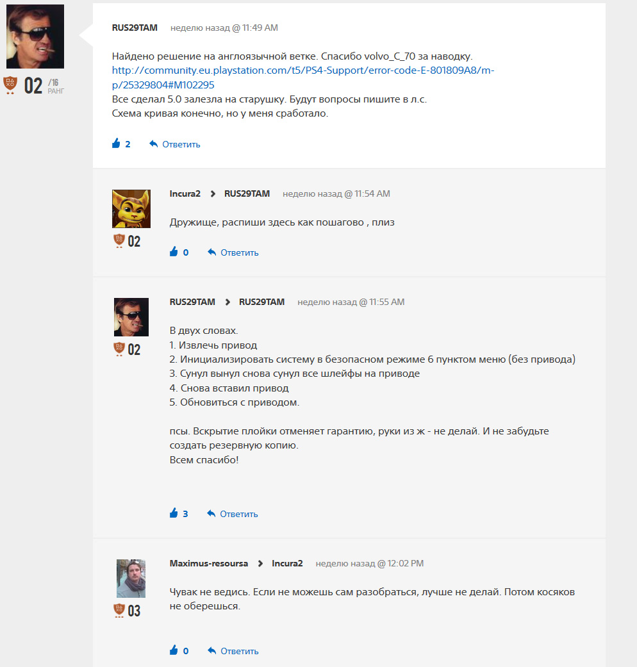Click thumbs-up on Incura2's comment

(174, 252)
